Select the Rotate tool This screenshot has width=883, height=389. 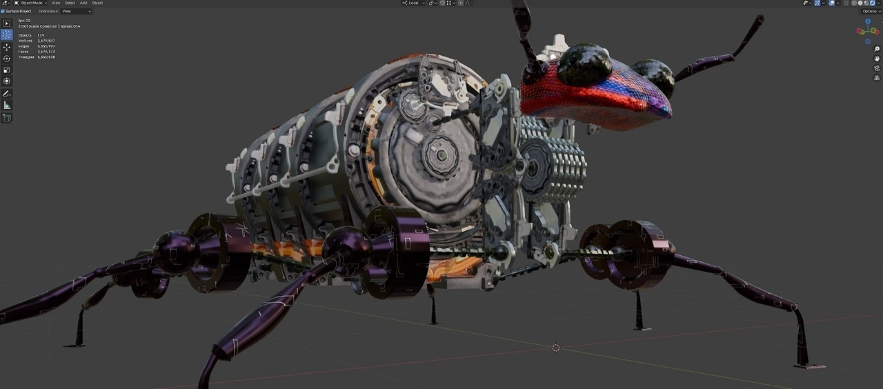click(x=7, y=58)
